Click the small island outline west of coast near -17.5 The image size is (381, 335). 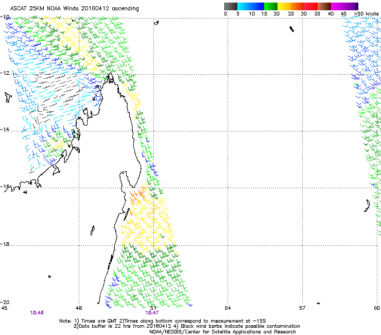click(x=93, y=230)
